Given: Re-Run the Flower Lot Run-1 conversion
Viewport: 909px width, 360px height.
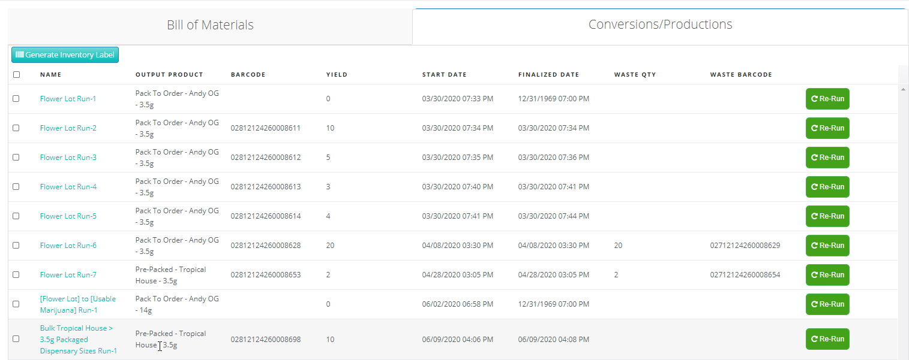Looking at the screenshot, I should point(827,99).
